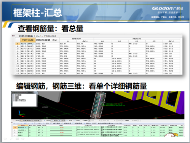Go to previous slide using left arrow control
Image resolution: width=190 pixels, height=143 pixels.
coord(5,139)
